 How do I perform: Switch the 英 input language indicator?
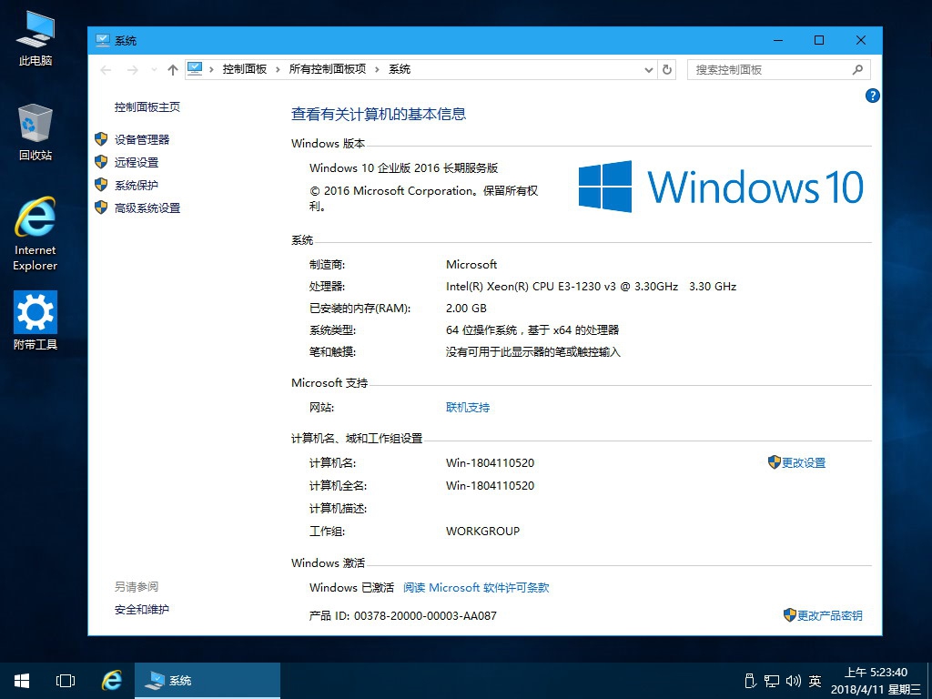[815, 681]
